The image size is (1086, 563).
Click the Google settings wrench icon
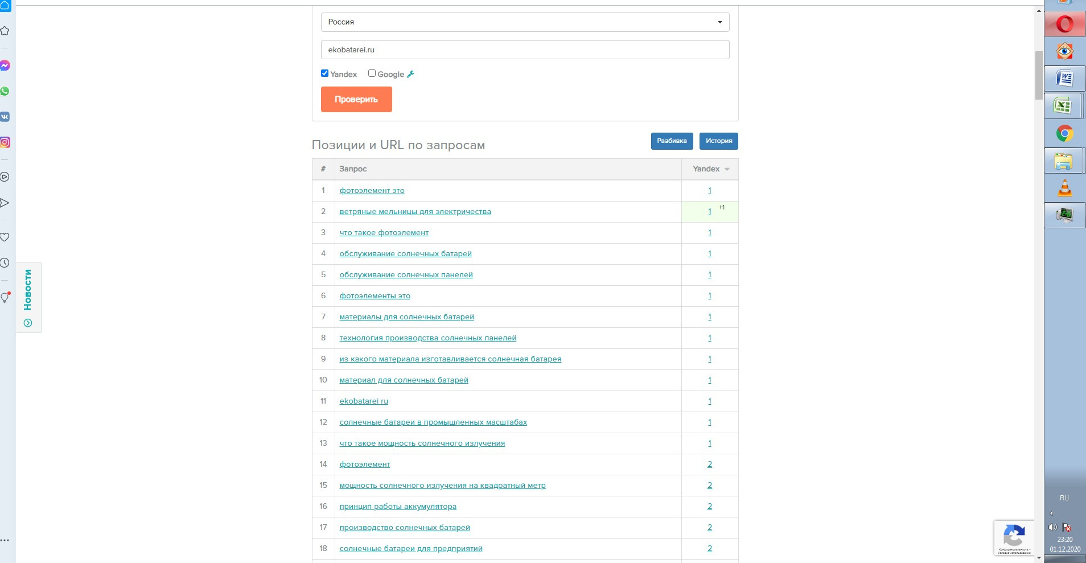tap(410, 74)
